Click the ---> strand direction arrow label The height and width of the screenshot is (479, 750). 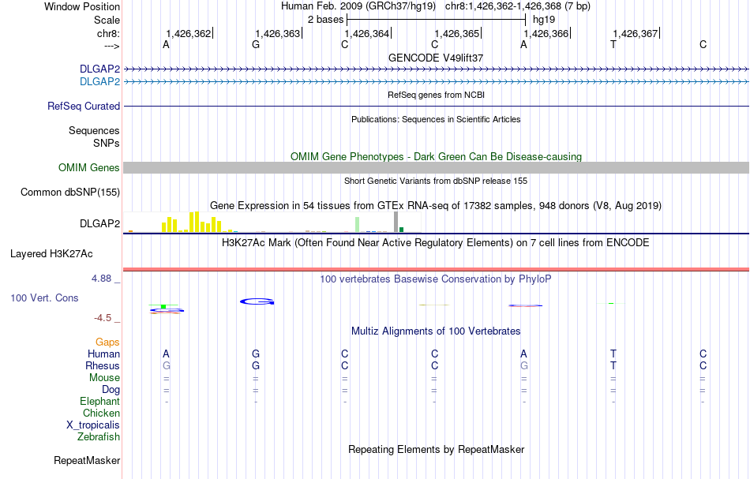[112, 46]
